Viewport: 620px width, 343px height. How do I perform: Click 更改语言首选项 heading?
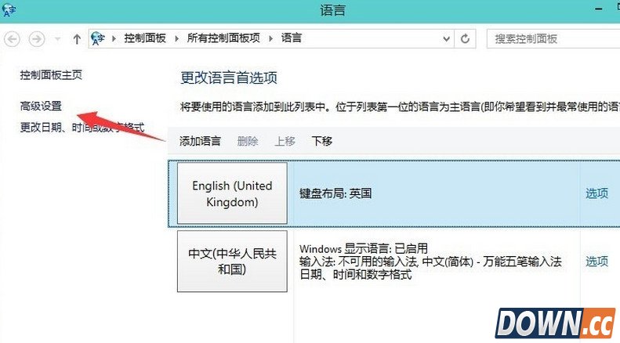[x=229, y=78]
